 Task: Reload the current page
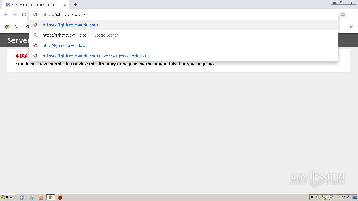[24, 15]
